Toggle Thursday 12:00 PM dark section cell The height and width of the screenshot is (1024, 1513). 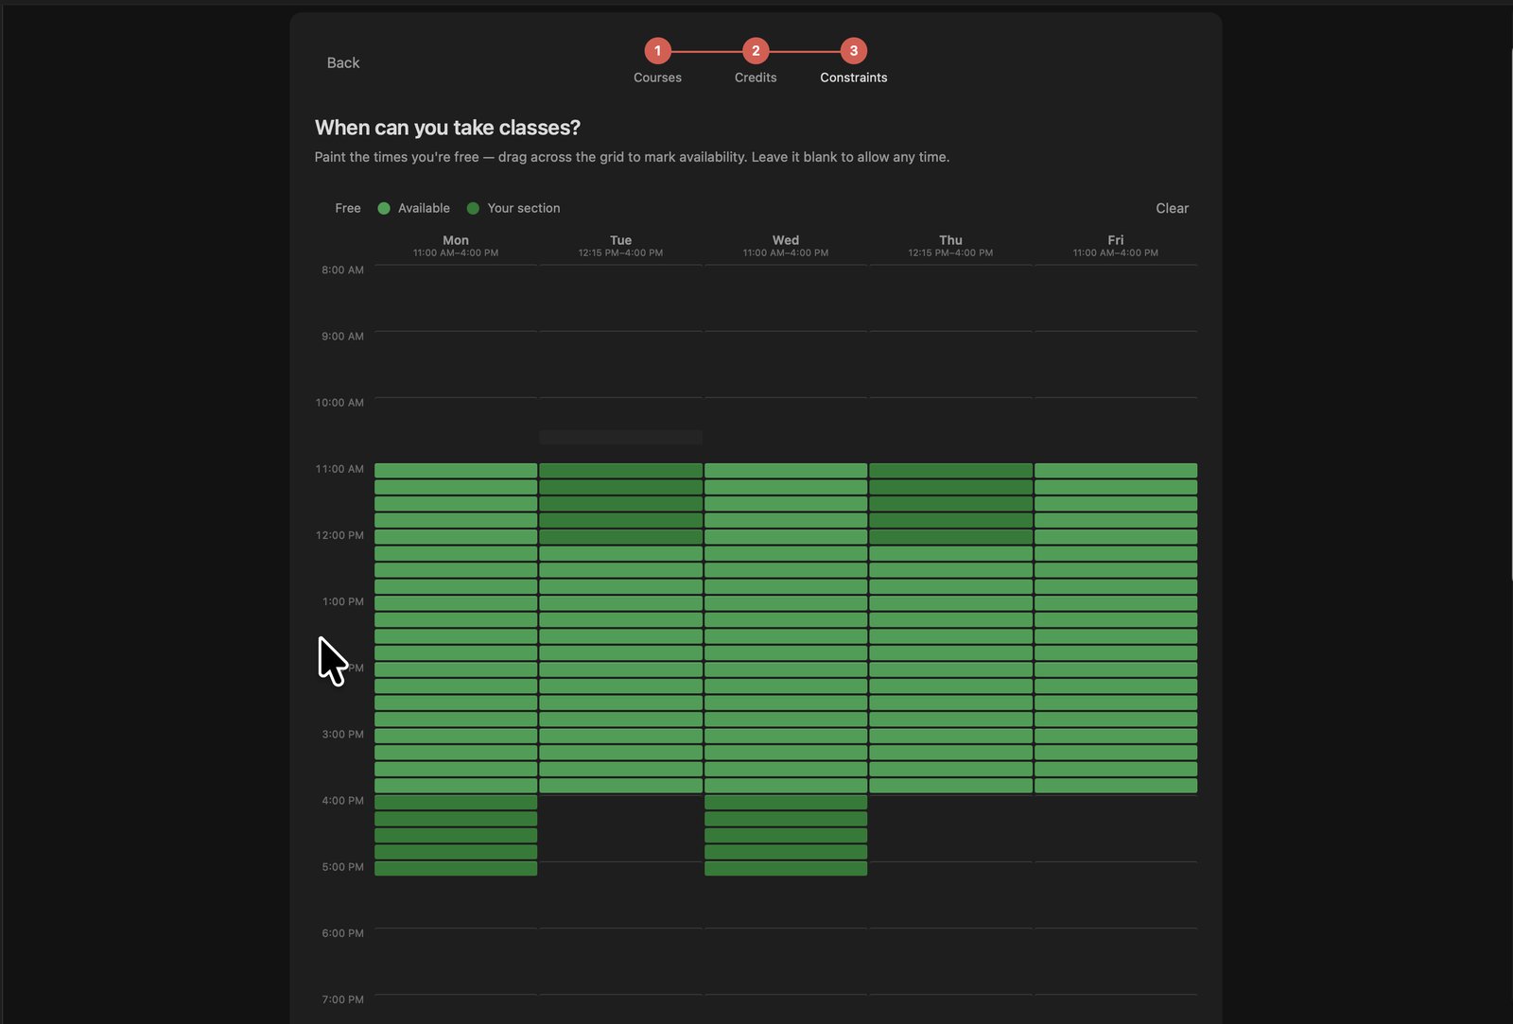950,537
